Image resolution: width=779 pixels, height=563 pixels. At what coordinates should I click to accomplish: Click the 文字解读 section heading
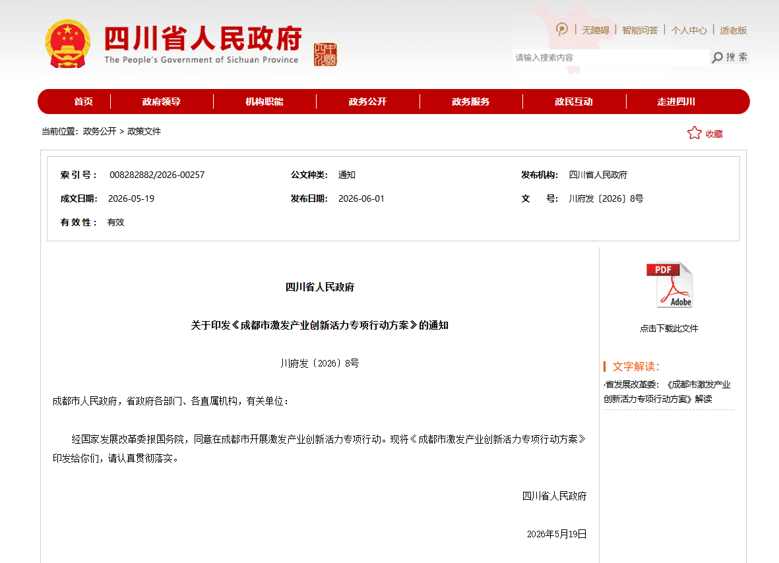coord(635,367)
